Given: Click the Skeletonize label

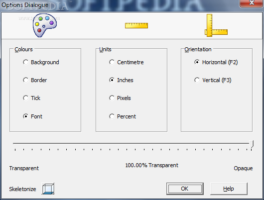Looking at the screenshot, I should [22, 189].
